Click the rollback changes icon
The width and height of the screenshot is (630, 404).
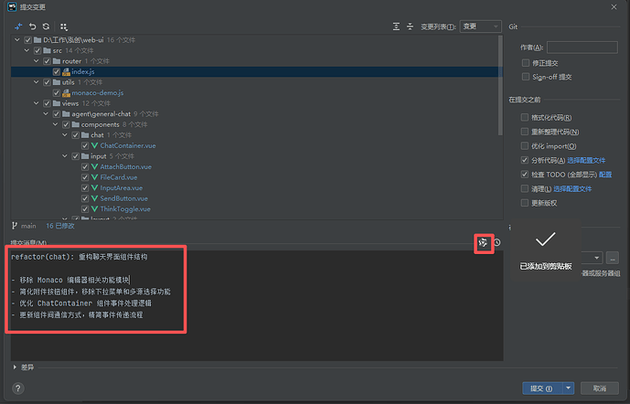tap(33, 27)
